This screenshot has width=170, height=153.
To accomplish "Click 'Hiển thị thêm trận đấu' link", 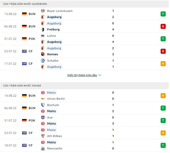I will (x=82, y=75).
